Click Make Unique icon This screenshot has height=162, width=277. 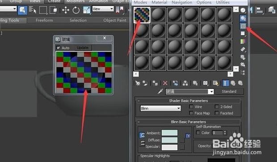(x=185, y=83)
